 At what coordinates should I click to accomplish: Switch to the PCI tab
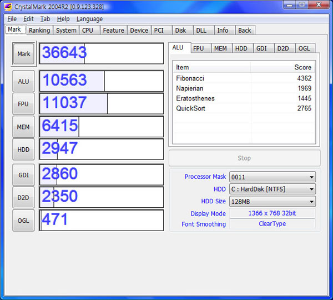pyautogui.click(x=162, y=31)
